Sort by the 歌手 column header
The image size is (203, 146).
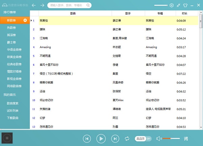(128, 13)
